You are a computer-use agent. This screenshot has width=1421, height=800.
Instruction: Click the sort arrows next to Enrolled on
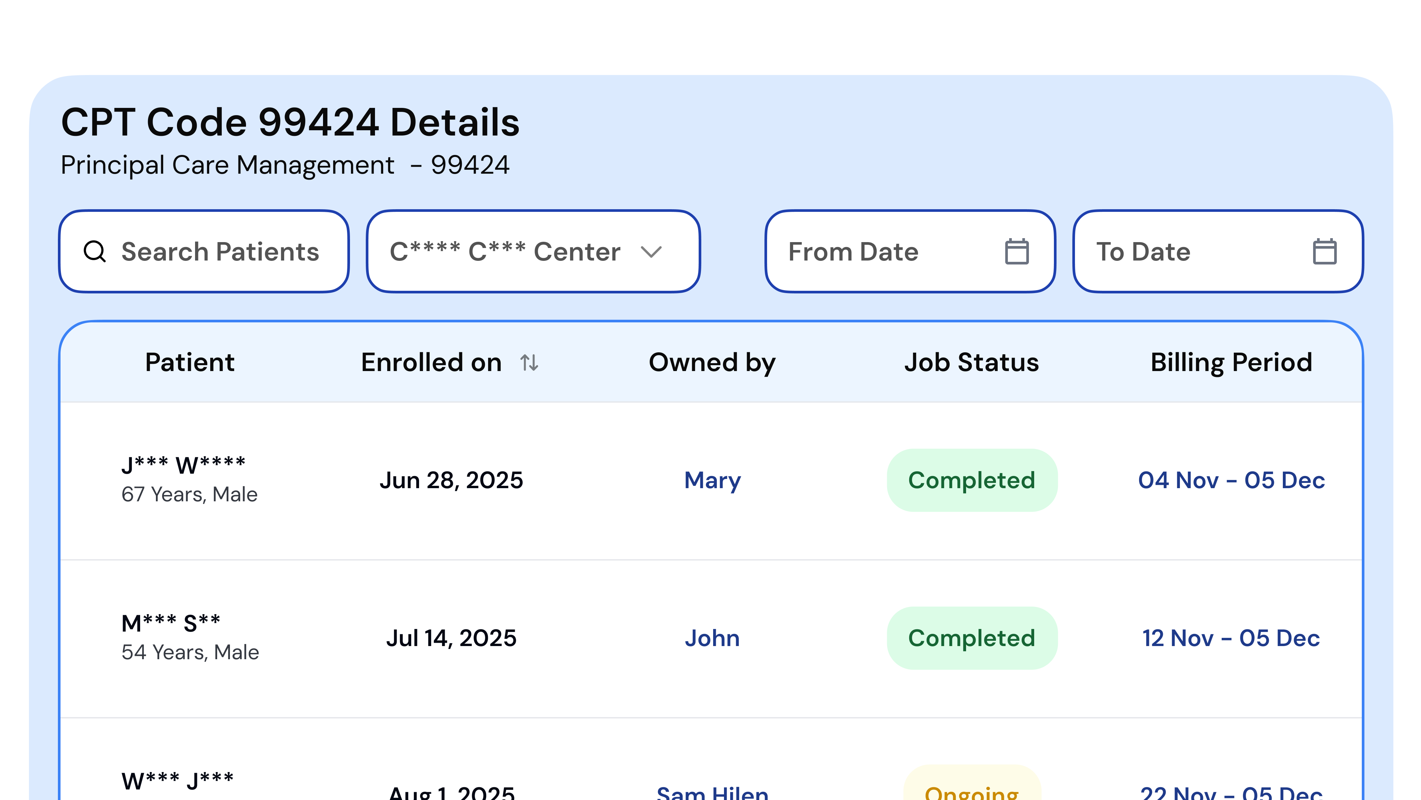(x=529, y=363)
